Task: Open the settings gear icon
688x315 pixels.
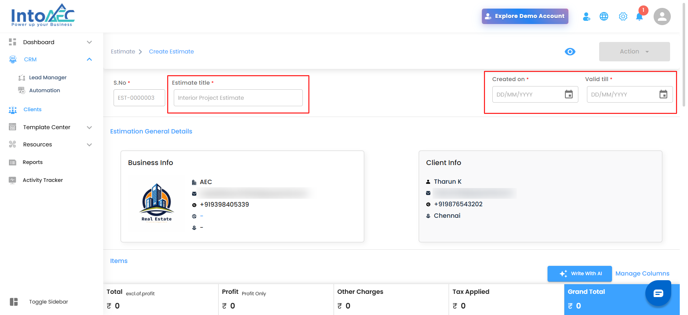Action: (x=623, y=17)
